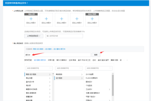Pick 美容/美发/美甲 from publish history

(103, 60)
